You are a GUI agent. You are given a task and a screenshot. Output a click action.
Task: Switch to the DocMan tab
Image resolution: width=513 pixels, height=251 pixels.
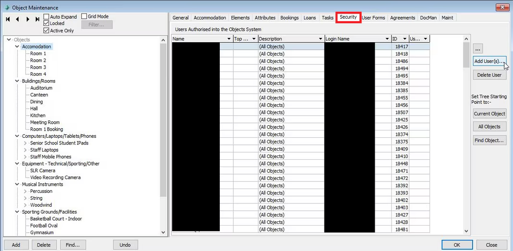[x=428, y=18]
